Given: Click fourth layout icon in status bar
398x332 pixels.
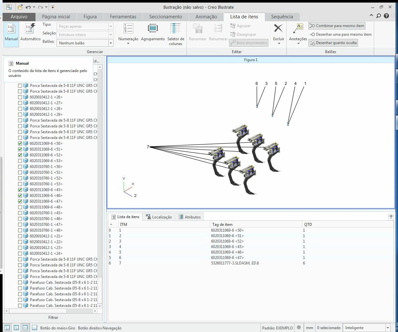Looking at the screenshot, I should pos(35,328).
